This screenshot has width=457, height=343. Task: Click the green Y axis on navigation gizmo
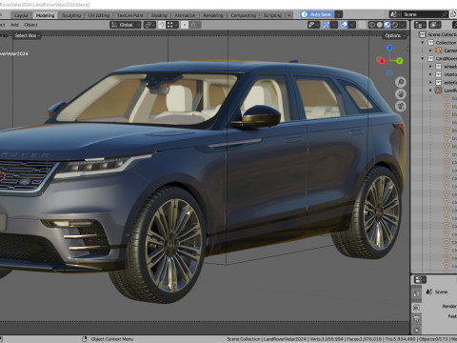click(x=399, y=61)
